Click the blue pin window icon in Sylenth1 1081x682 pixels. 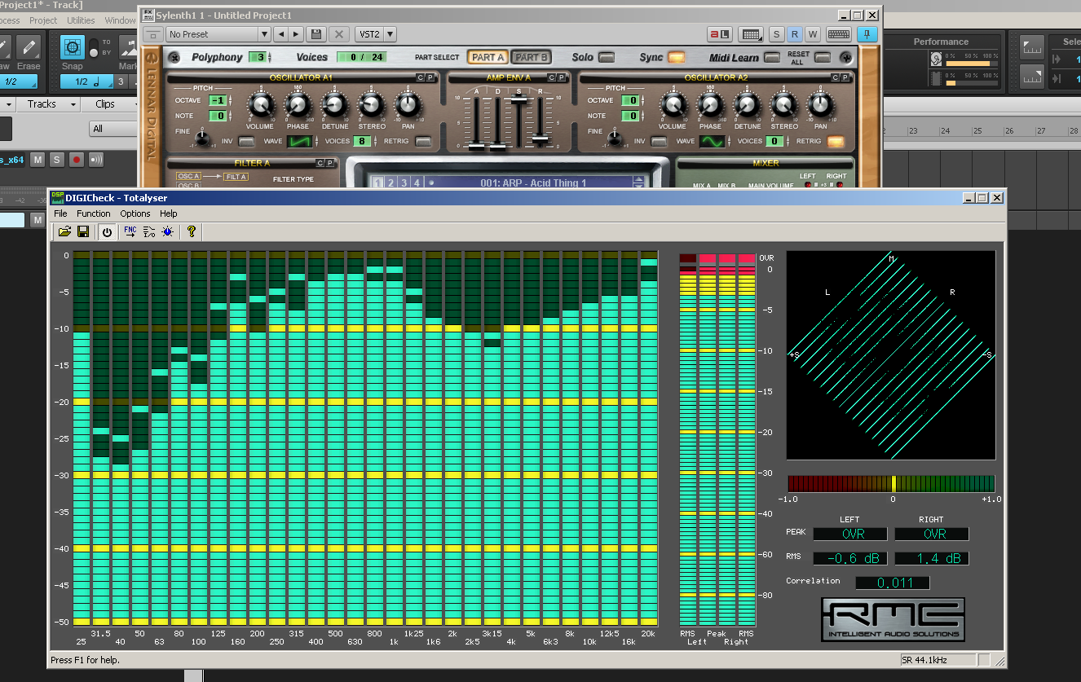(x=867, y=34)
